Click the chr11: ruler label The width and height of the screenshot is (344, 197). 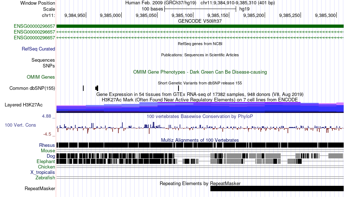tap(48, 15)
